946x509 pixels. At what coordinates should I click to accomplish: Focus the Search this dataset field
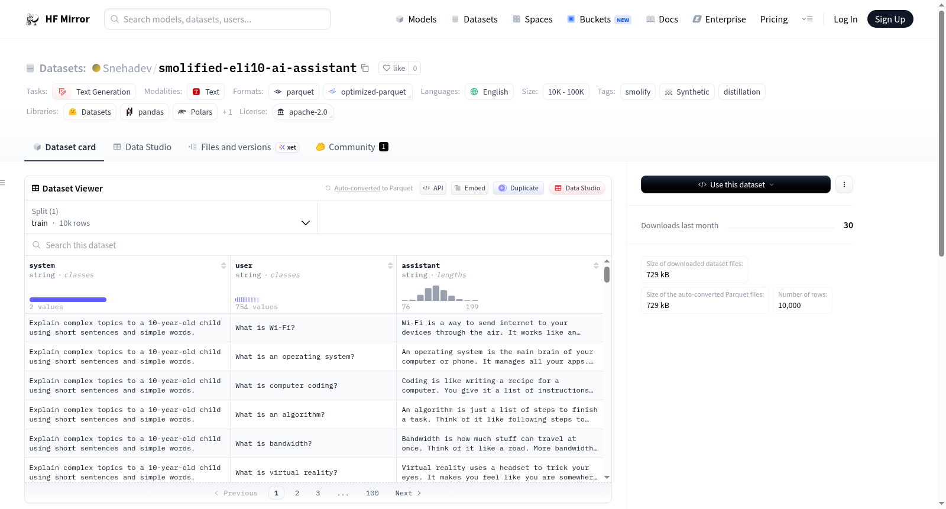click(318, 245)
